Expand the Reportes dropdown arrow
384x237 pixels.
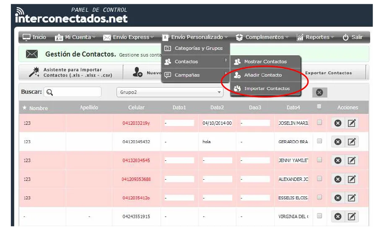pos(332,37)
